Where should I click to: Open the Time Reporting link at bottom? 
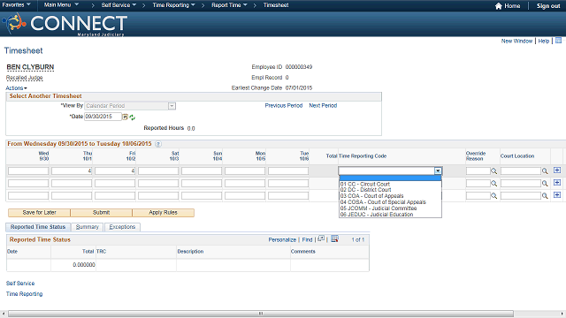24,294
